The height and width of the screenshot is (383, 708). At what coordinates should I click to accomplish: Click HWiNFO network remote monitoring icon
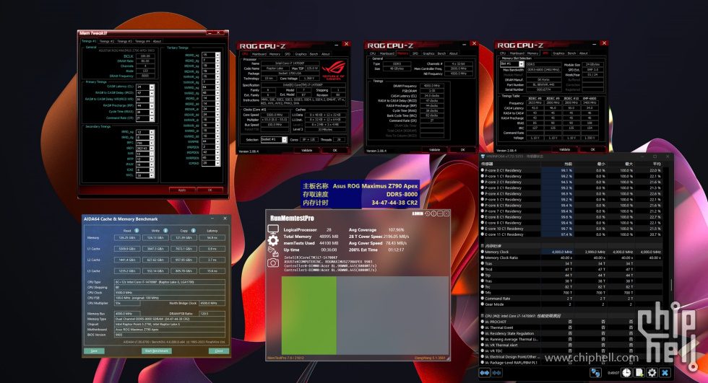[595, 373]
